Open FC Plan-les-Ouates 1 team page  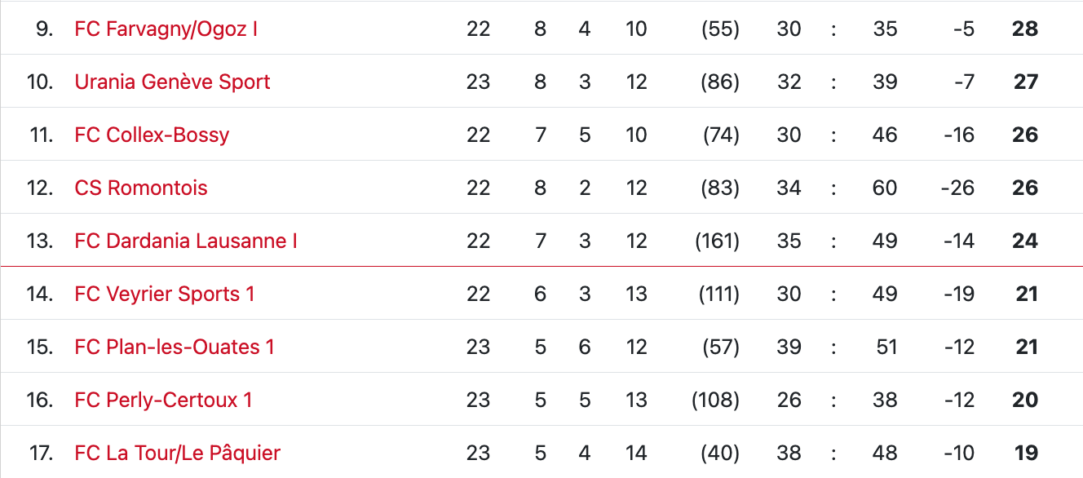click(175, 347)
